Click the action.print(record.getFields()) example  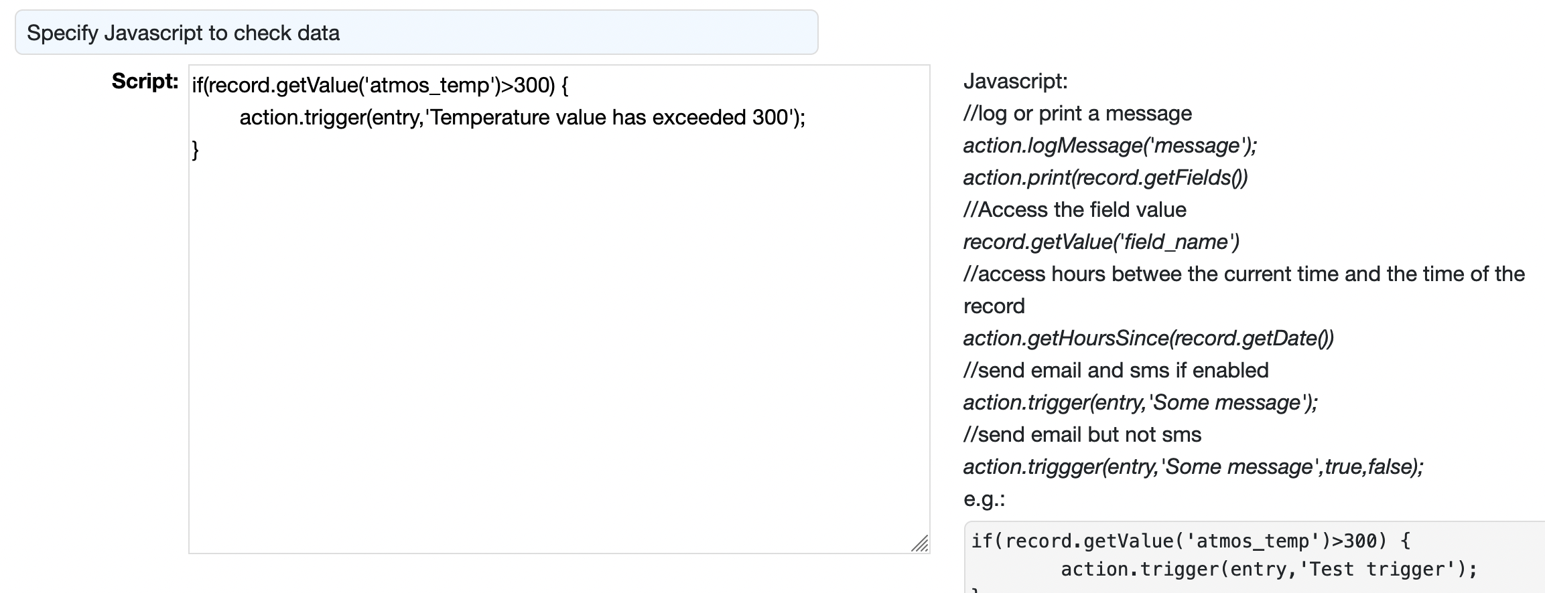click(1105, 178)
